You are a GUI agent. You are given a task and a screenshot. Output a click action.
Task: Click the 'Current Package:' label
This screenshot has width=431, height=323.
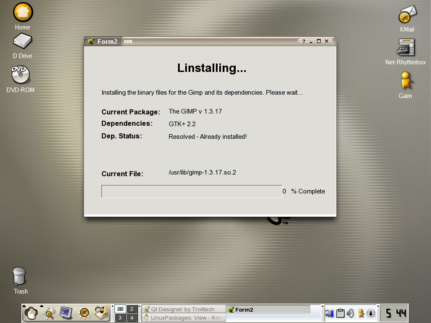[131, 112]
